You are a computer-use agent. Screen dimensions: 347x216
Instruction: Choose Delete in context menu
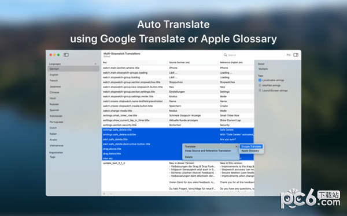[211, 157]
